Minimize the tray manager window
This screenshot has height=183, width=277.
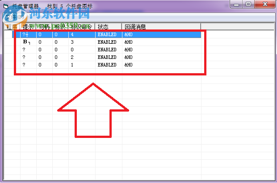(x=236, y=4)
